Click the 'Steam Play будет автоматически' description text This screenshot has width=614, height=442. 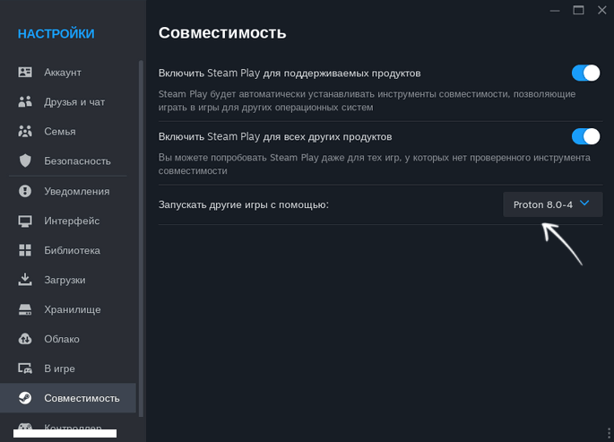pyautogui.click(x=367, y=100)
